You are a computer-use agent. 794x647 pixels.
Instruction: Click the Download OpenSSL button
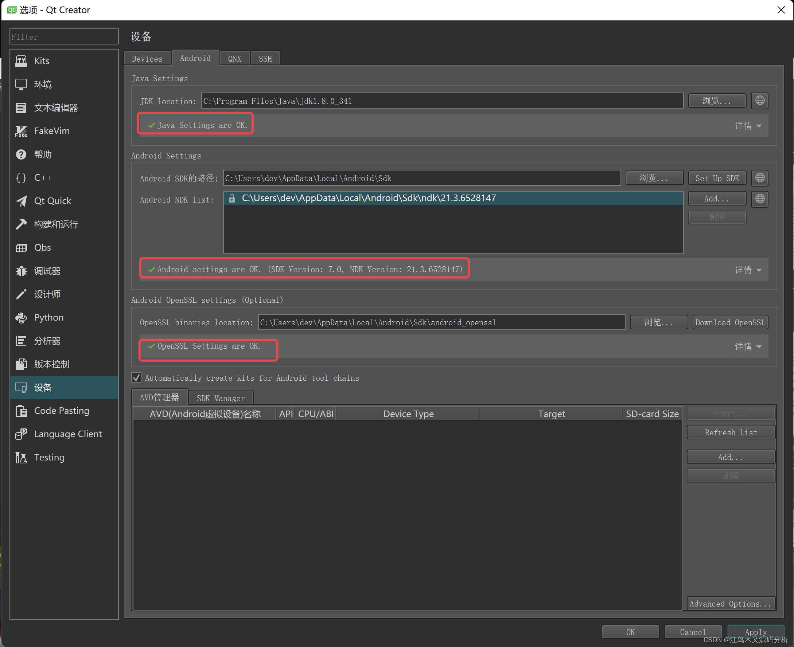730,323
